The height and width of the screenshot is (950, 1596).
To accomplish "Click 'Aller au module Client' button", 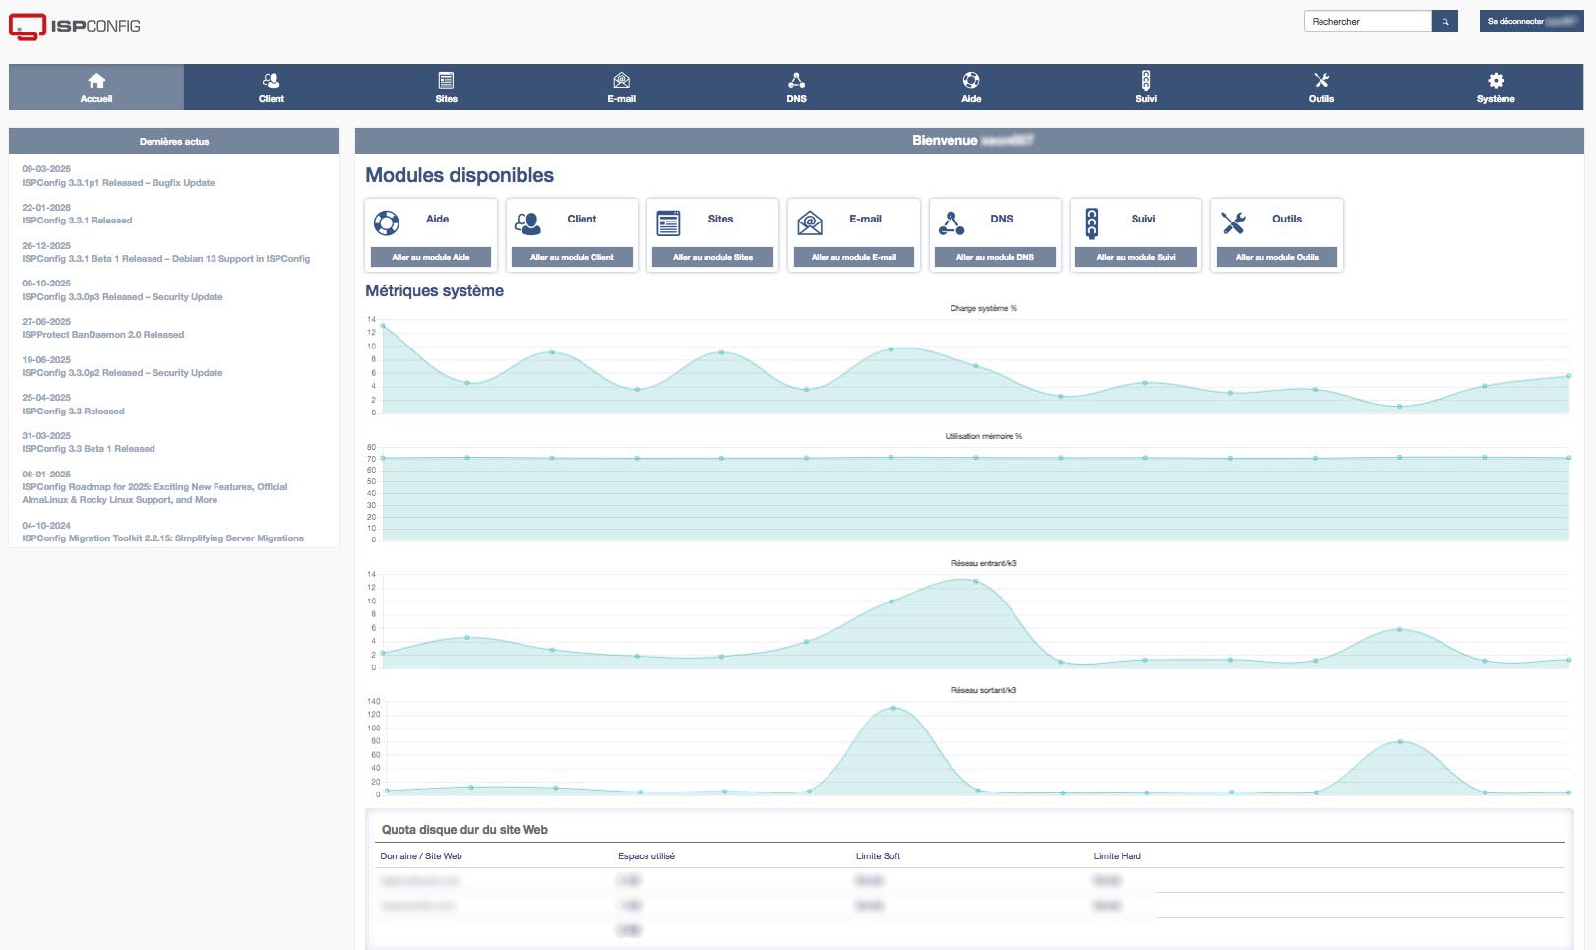I will (x=572, y=257).
